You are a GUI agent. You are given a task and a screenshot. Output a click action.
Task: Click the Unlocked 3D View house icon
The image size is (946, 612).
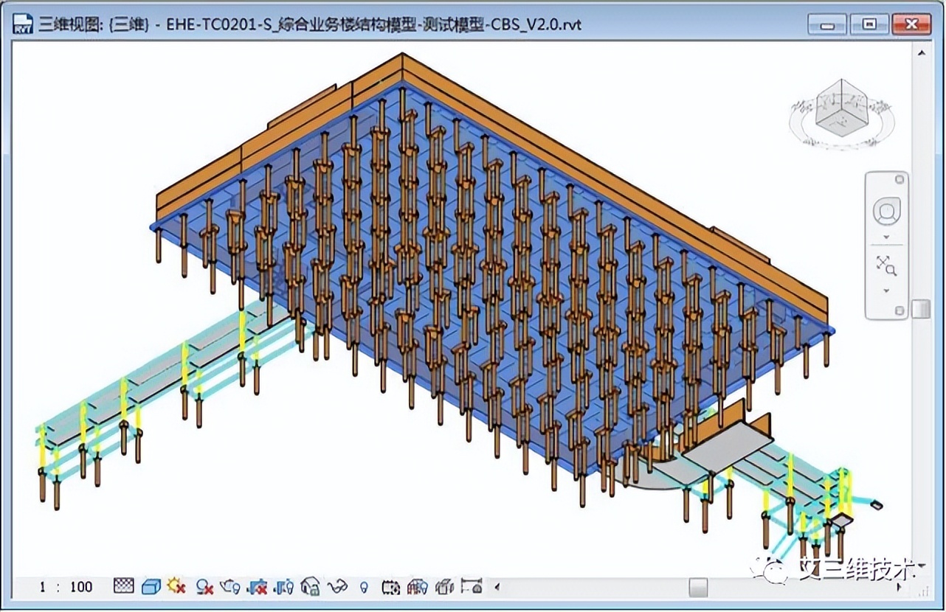click(x=310, y=586)
